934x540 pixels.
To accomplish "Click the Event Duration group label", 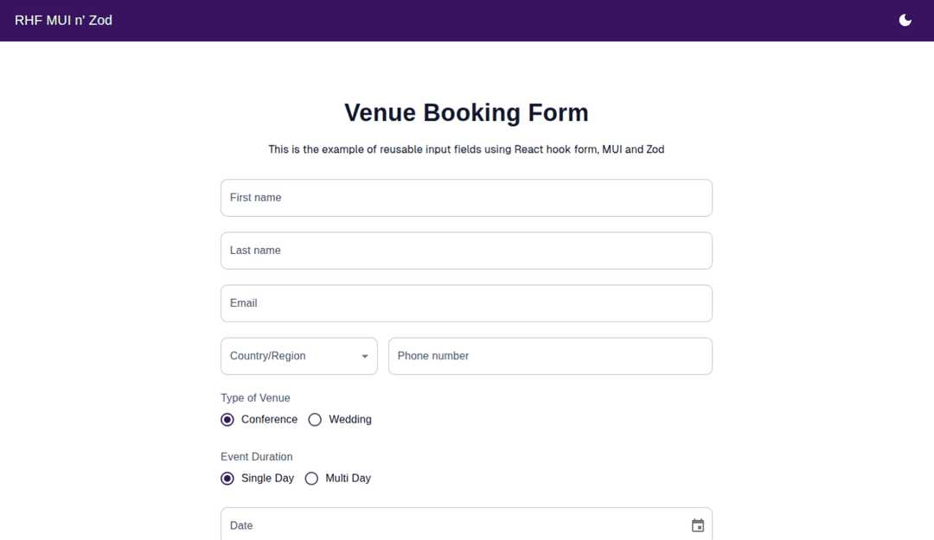I will click(257, 457).
